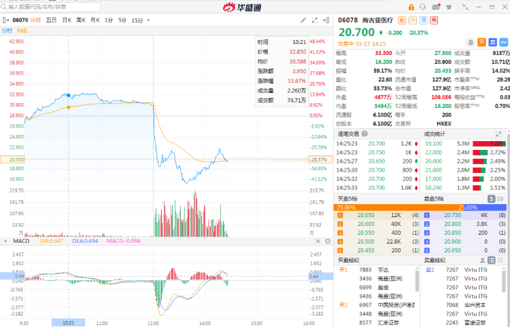The width and height of the screenshot is (510, 327).
Task: Click the 华盛通 logo in title bar
Action: click(242, 7)
